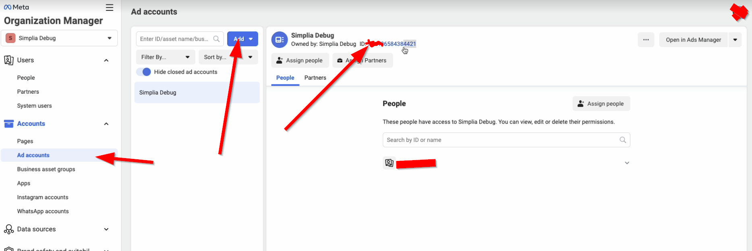Click the Accounts section icon

pyautogui.click(x=8, y=123)
